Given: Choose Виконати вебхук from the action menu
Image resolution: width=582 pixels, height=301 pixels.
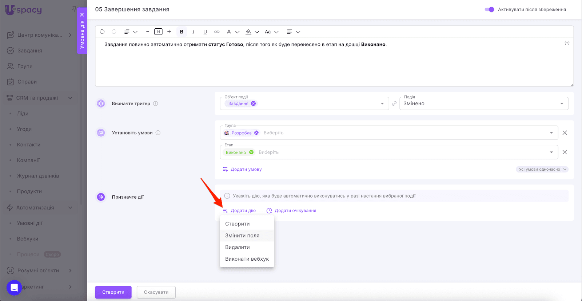Looking at the screenshot, I should pyautogui.click(x=247, y=259).
